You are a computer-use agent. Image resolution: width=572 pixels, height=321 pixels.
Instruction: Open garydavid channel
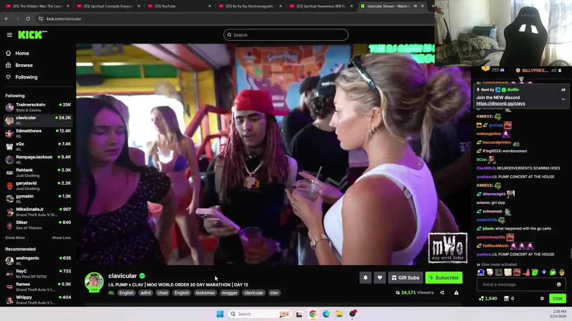pyautogui.click(x=38, y=185)
